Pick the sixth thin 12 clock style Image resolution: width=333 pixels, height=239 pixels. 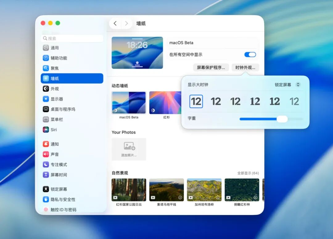pos(294,101)
